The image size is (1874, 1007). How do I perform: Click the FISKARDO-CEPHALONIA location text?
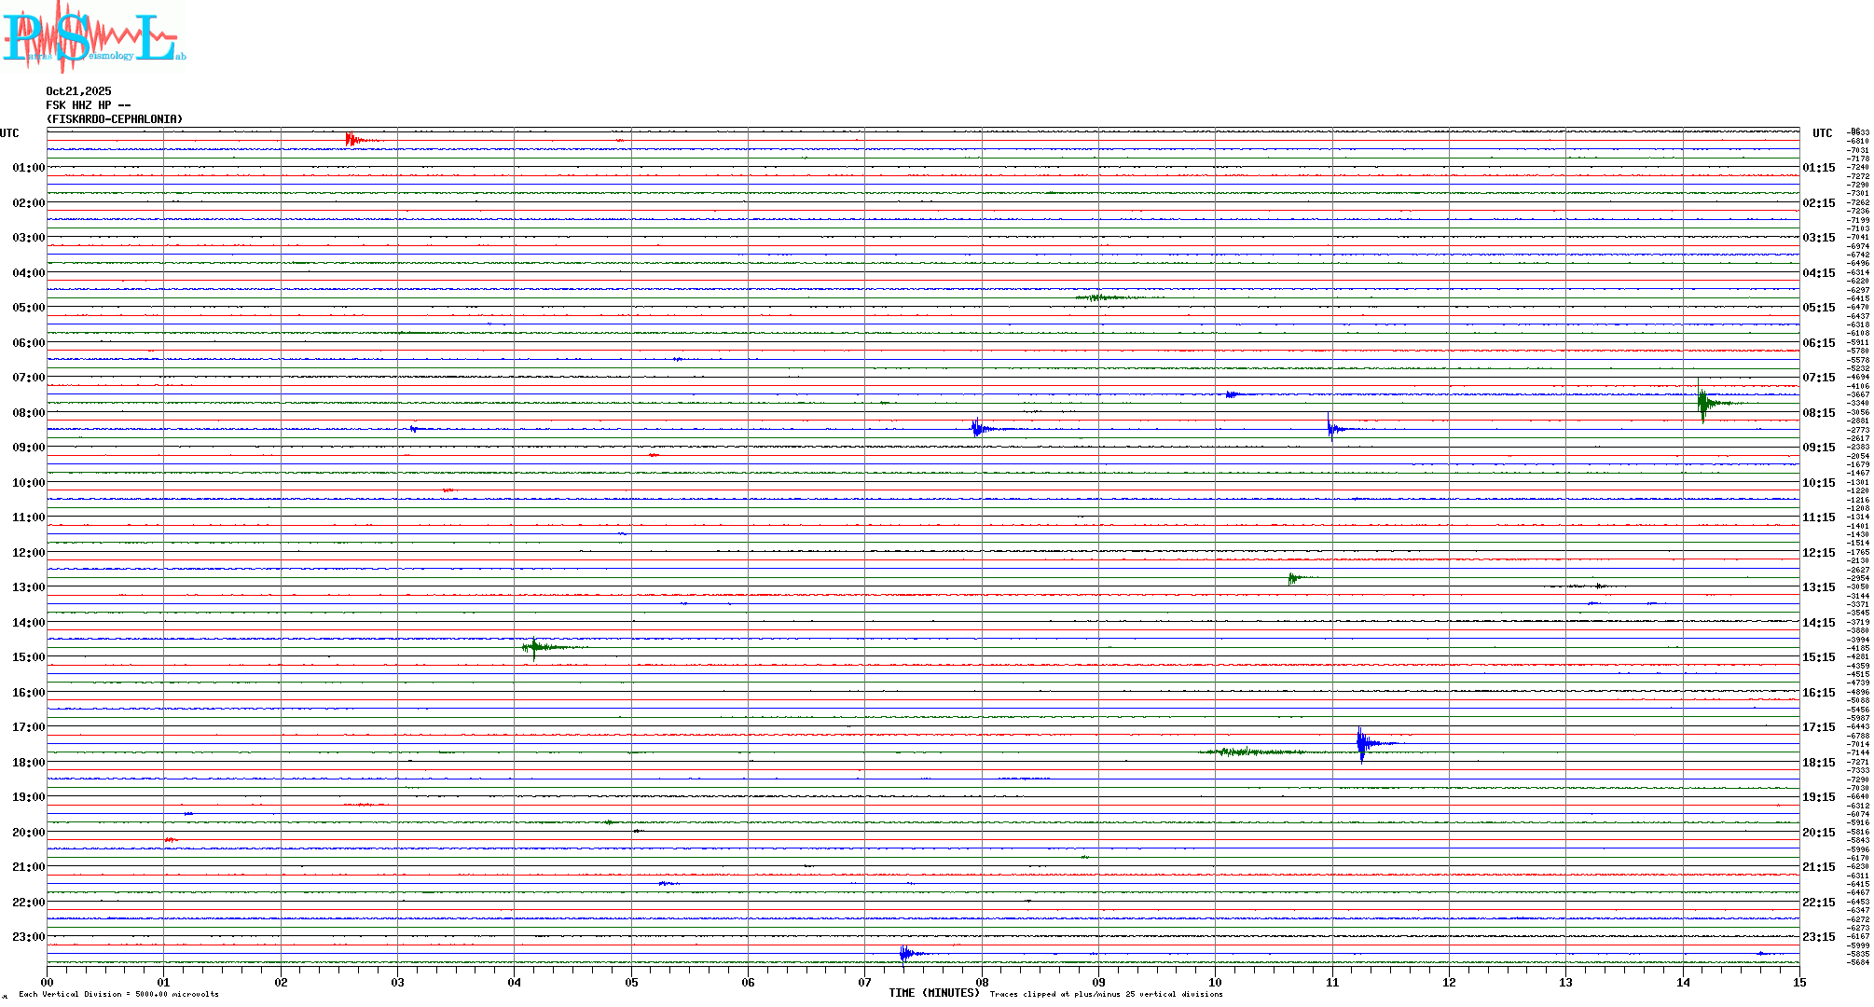click(x=114, y=119)
